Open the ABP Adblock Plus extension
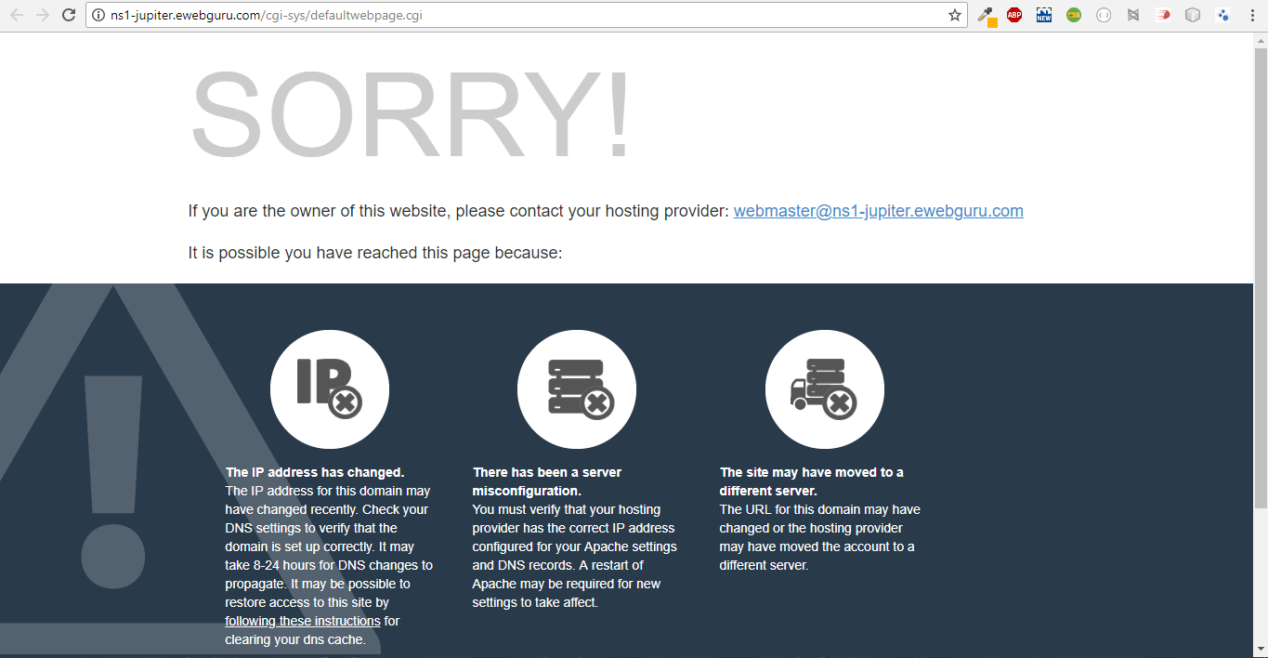Viewport: 1268px width, 658px height. point(1014,15)
